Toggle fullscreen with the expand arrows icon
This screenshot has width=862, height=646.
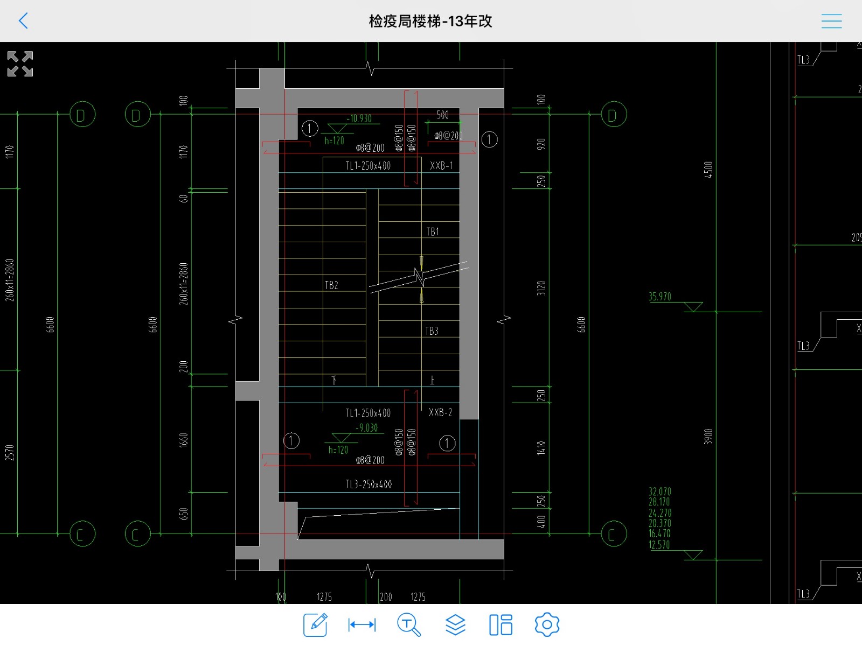pos(20,64)
